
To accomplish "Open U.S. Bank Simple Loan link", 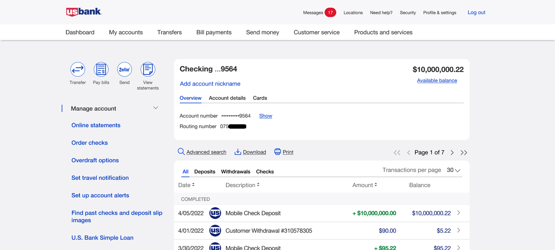I will (102, 238).
